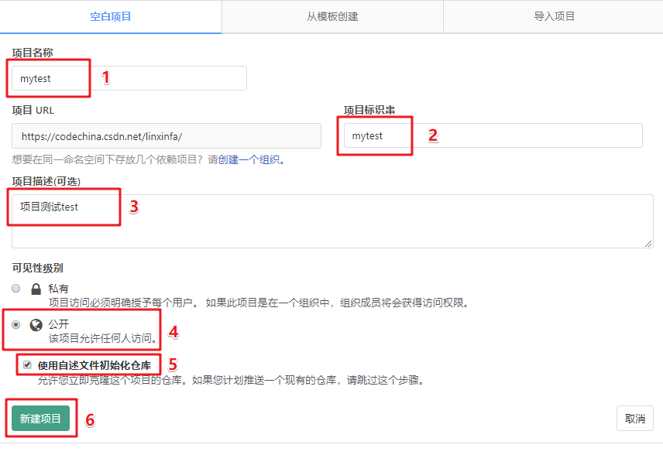Viewport: 663px width, 455px height.
Task: Click the globe icon beside 公开 option
Action: click(35, 325)
